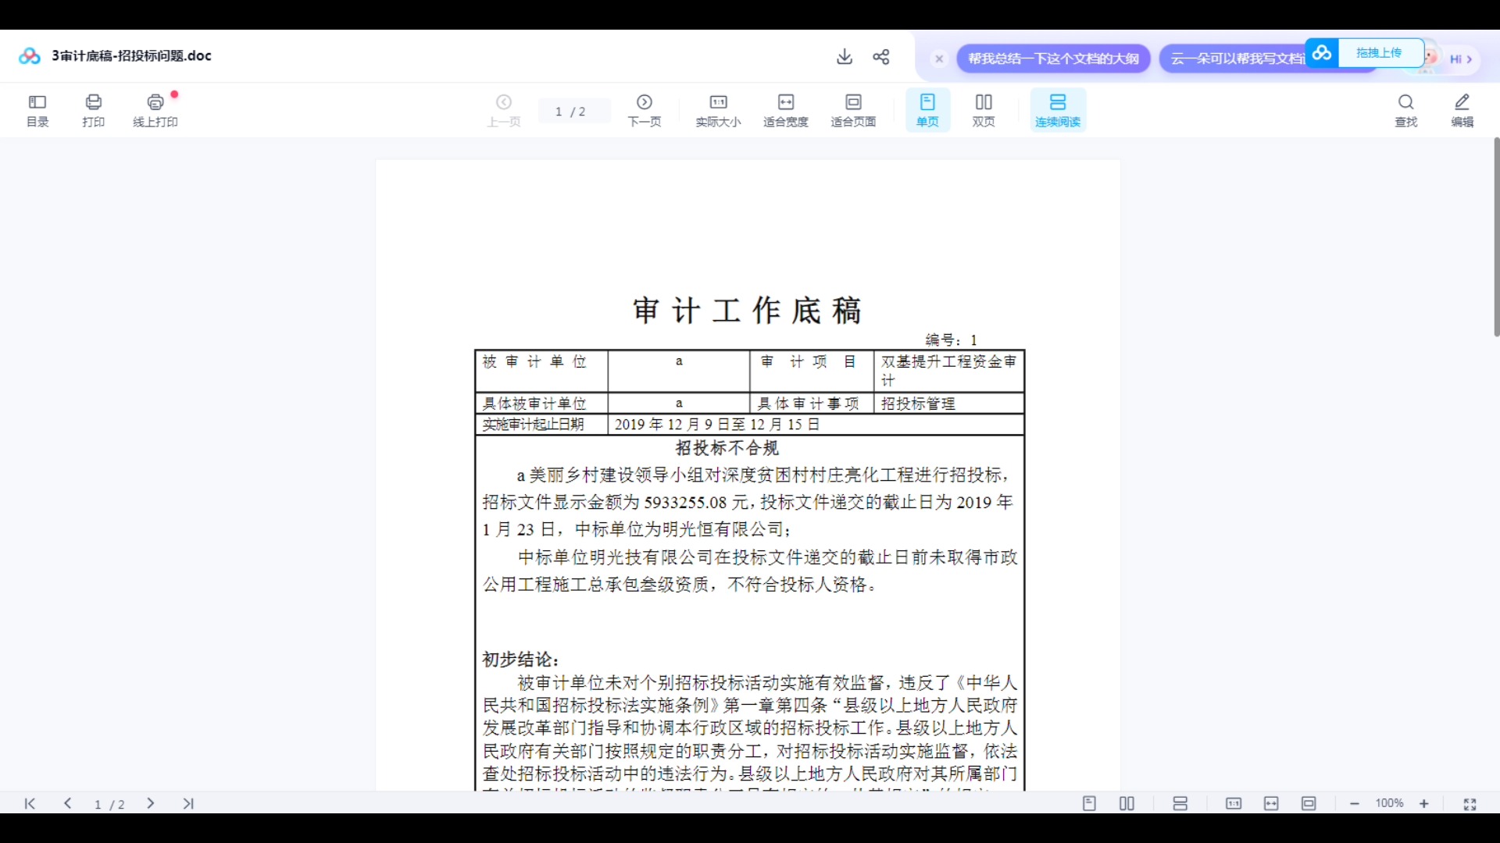1500x843 pixels.
Task: Expand the 目录 outline panel
Action: (x=36, y=109)
